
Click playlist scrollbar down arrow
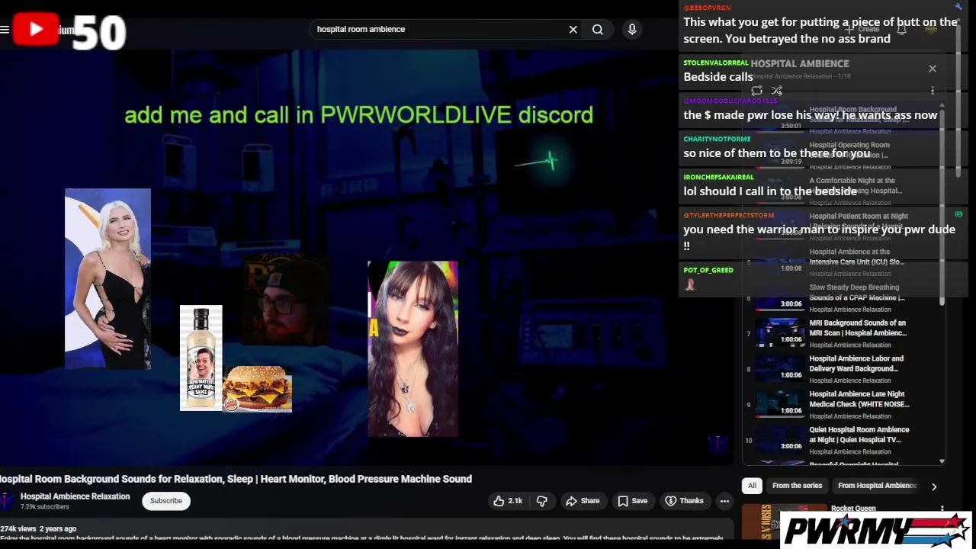tap(942, 461)
